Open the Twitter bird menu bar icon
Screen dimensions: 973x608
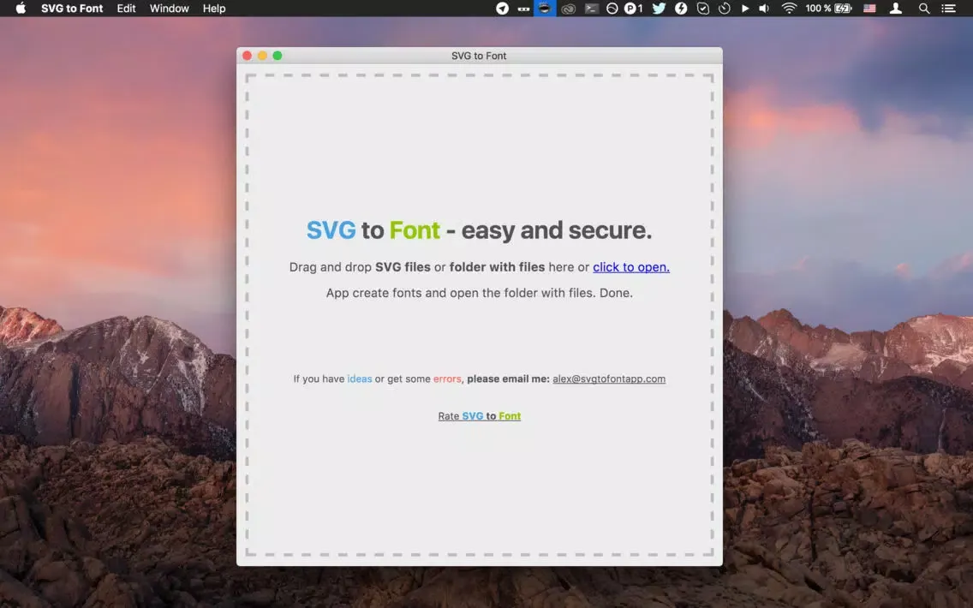(x=659, y=8)
